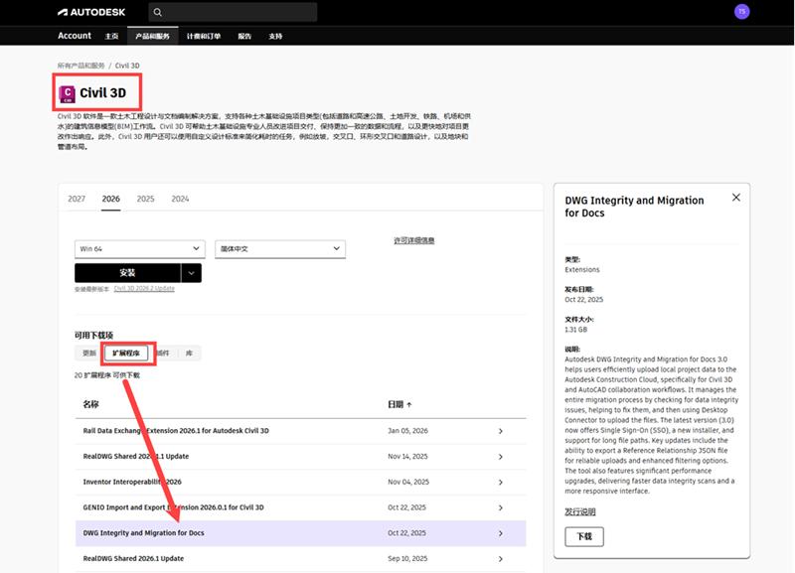This screenshot has width=795, height=573.
Task: Click the Extensions type value in panel
Action: click(x=582, y=269)
